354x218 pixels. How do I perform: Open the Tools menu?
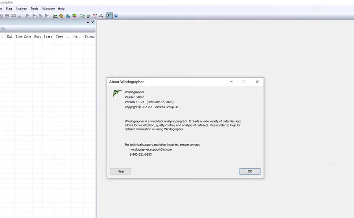(x=34, y=9)
